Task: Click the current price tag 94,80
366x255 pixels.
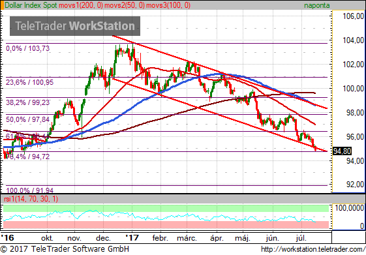Action: 342,151
